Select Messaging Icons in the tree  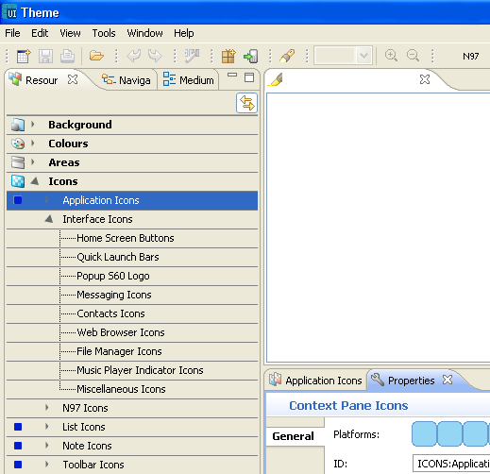click(114, 295)
